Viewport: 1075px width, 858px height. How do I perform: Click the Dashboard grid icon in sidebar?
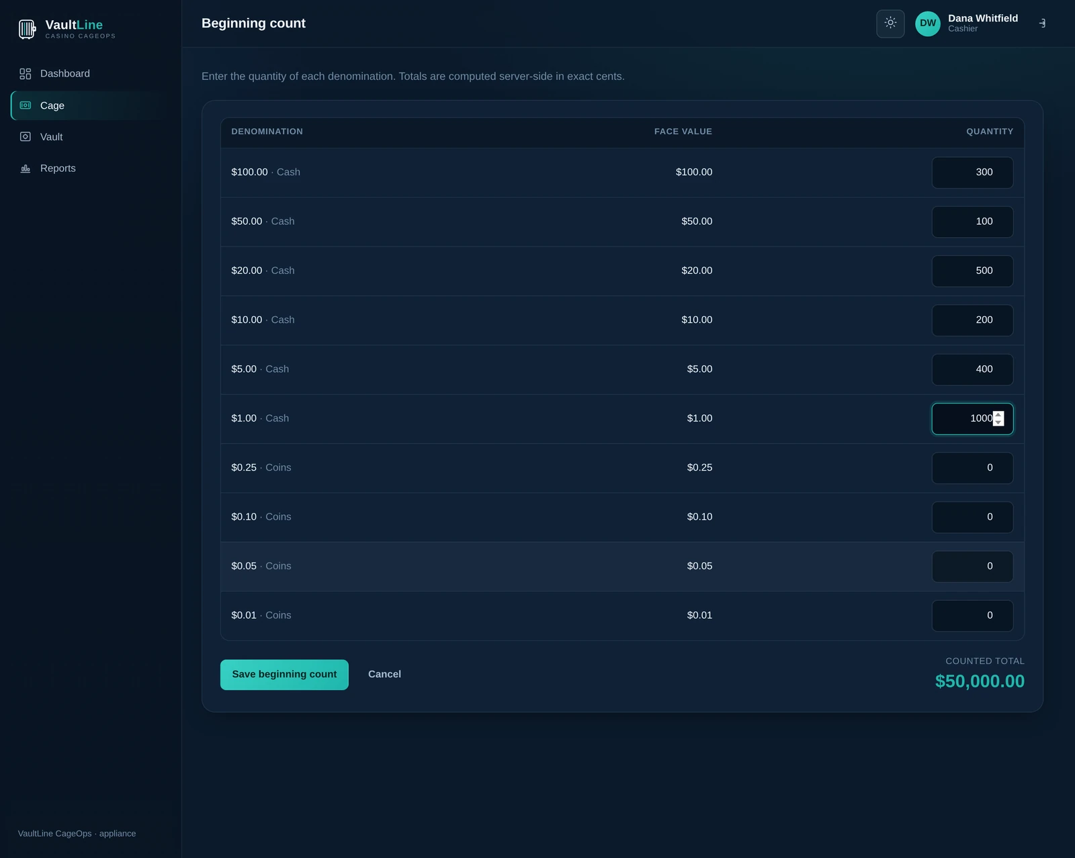pos(26,74)
